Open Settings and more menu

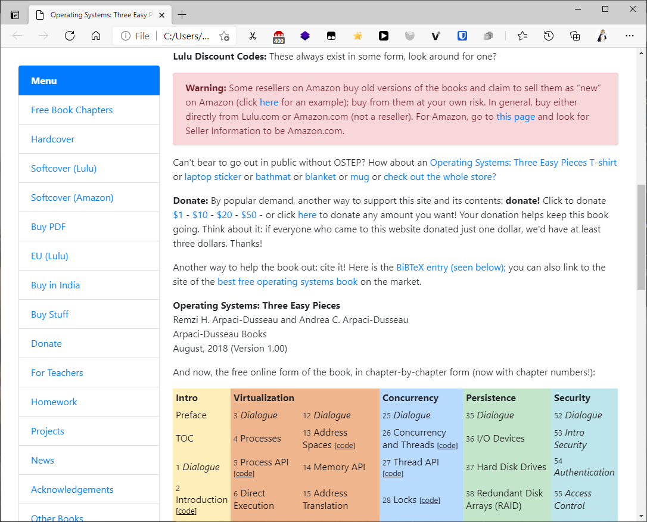(629, 36)
